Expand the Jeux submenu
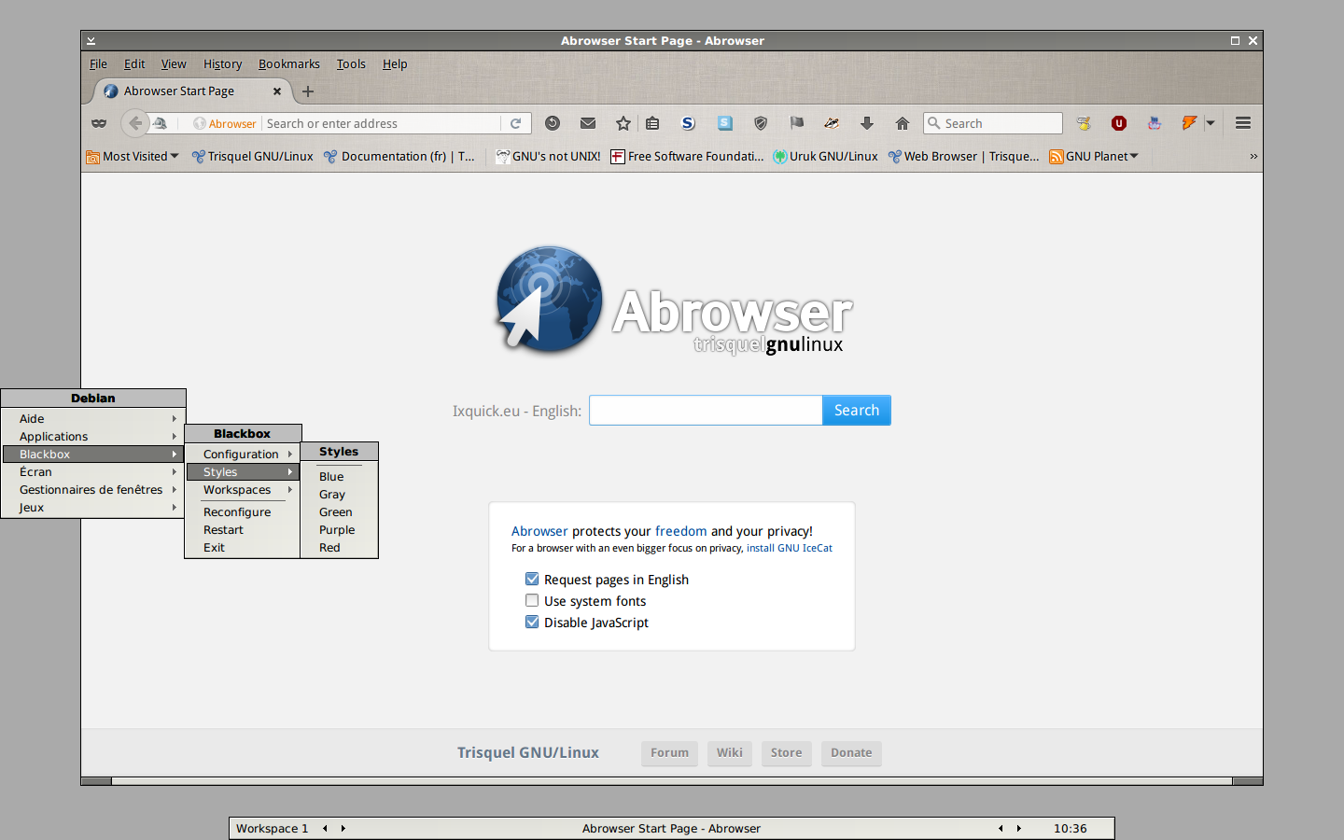 (x=93, y=507)
